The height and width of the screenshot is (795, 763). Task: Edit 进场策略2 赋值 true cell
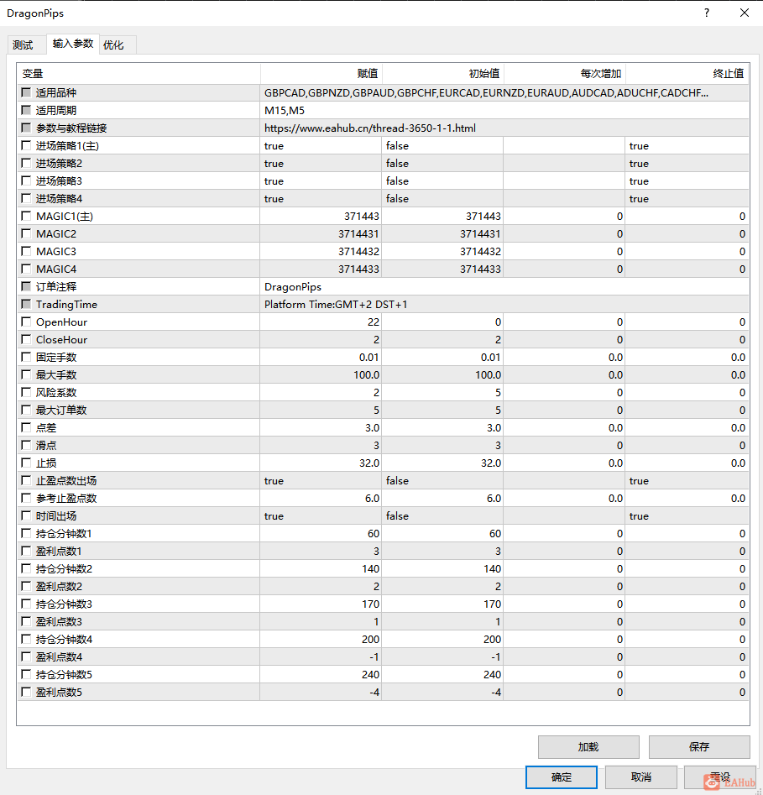pos(321,163)
